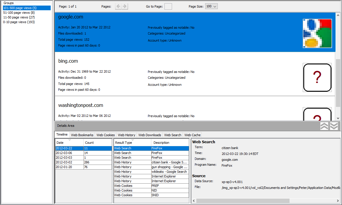
Task: Collapse Details Area with double down arrows
Action: (x=334, y=126)
